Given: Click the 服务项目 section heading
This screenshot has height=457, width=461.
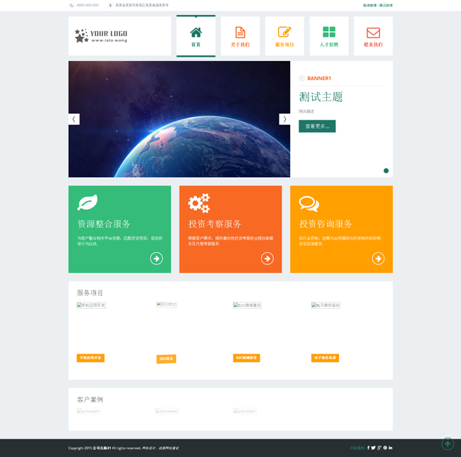Looking at the screenshot, I should click(90, 293).
